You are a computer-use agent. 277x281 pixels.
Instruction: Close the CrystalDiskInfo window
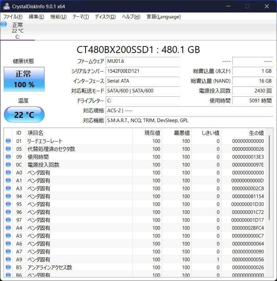[267, 6]
